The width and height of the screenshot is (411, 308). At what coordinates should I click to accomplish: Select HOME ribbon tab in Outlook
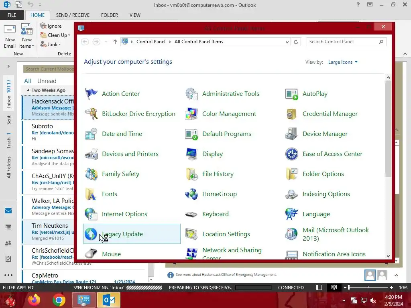pyautogui.click(x=37, y=15)
